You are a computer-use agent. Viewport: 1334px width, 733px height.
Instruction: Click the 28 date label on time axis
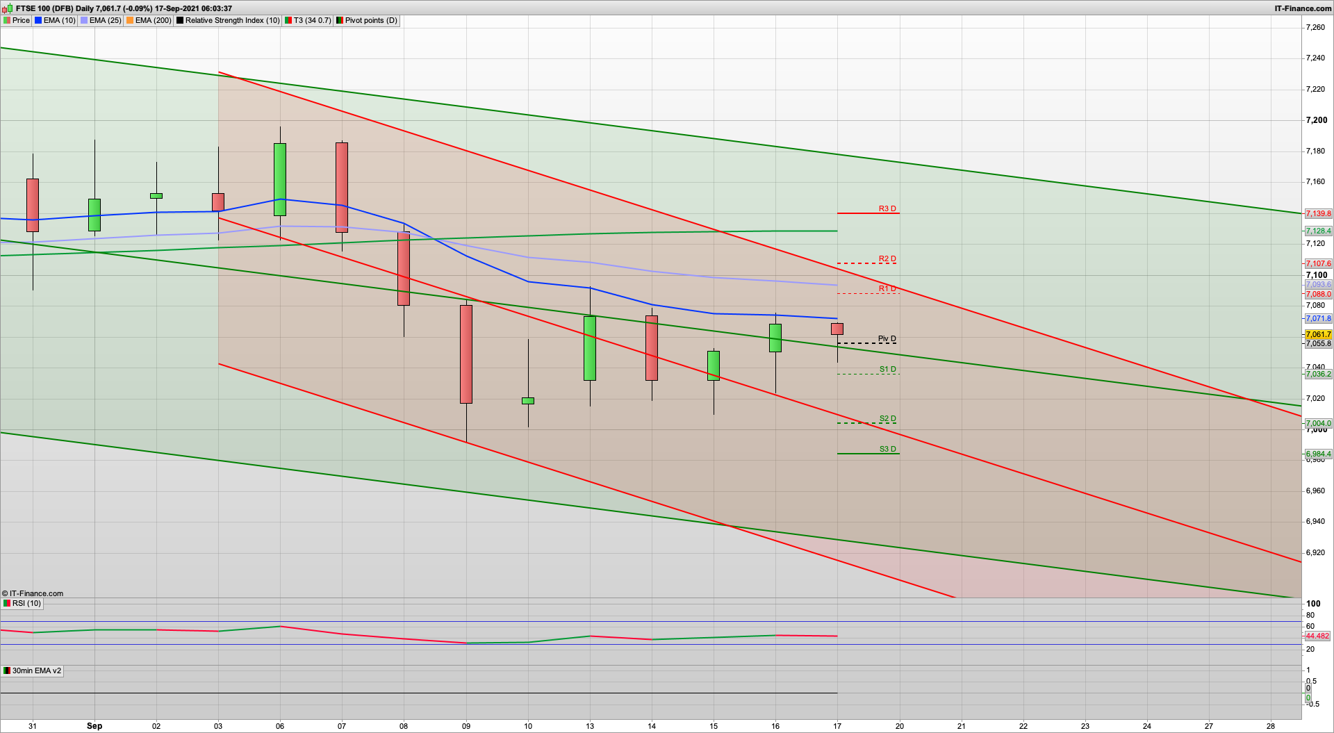1271,726
